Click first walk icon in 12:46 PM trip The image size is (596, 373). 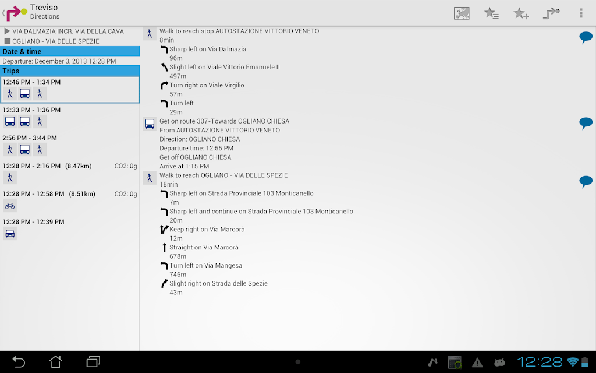10,94
